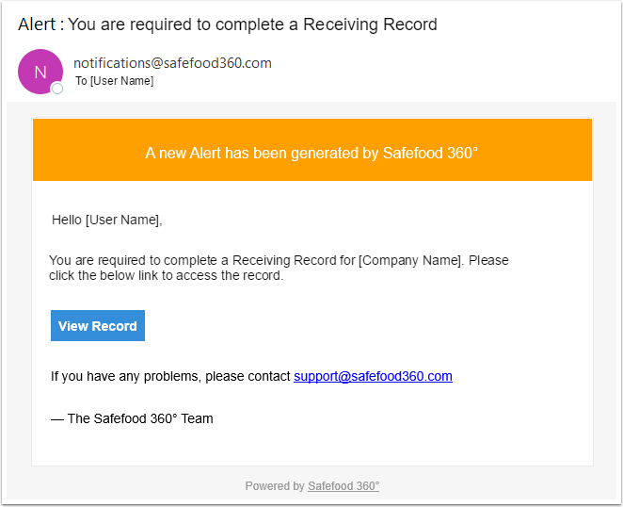
Task: Click the purple sender avatar with letter N
Action: pyautogui.click(x=40, y=72)
